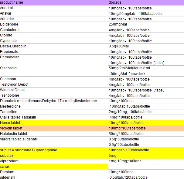Click the 'product name' column header
This screenshot has width=184, height=179.
pos(54,3)
